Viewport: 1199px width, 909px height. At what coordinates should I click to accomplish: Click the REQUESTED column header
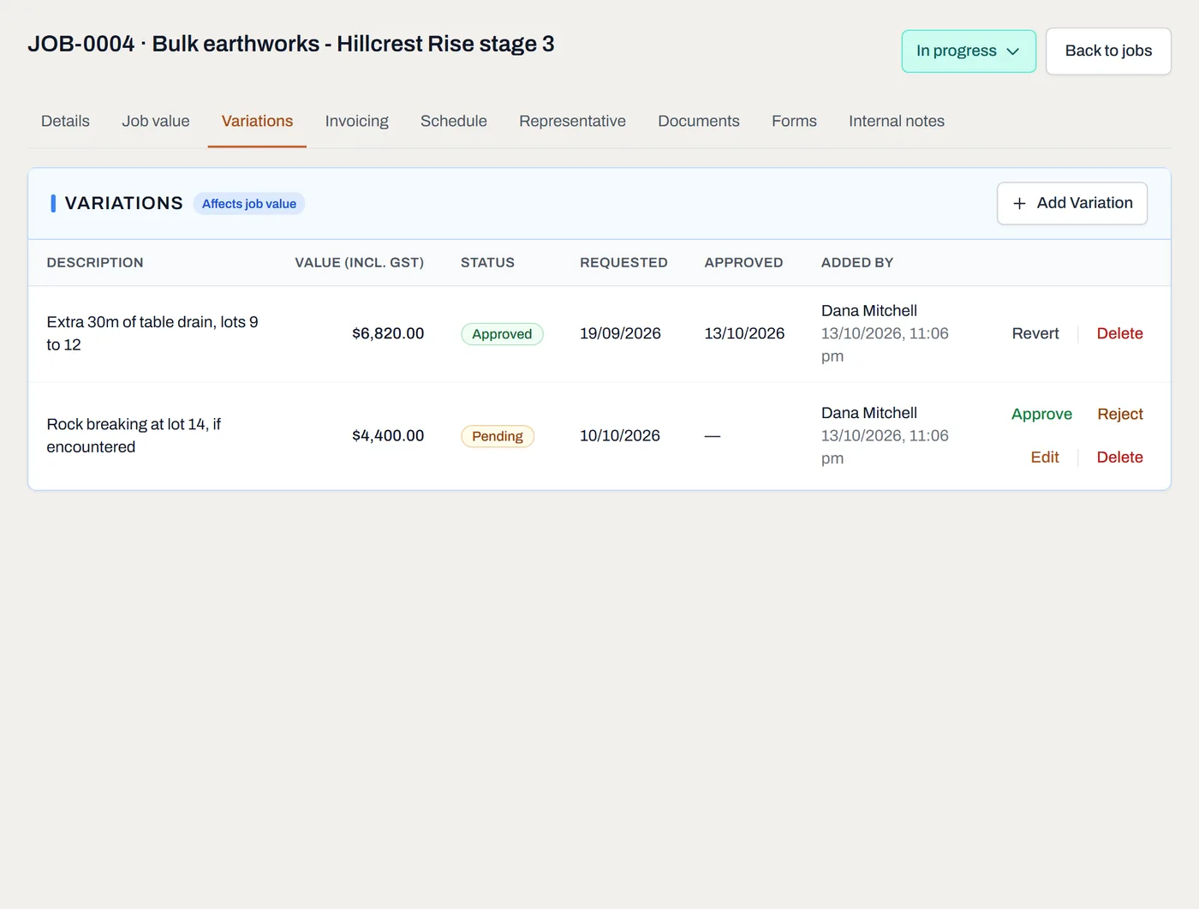pos(623,263)
